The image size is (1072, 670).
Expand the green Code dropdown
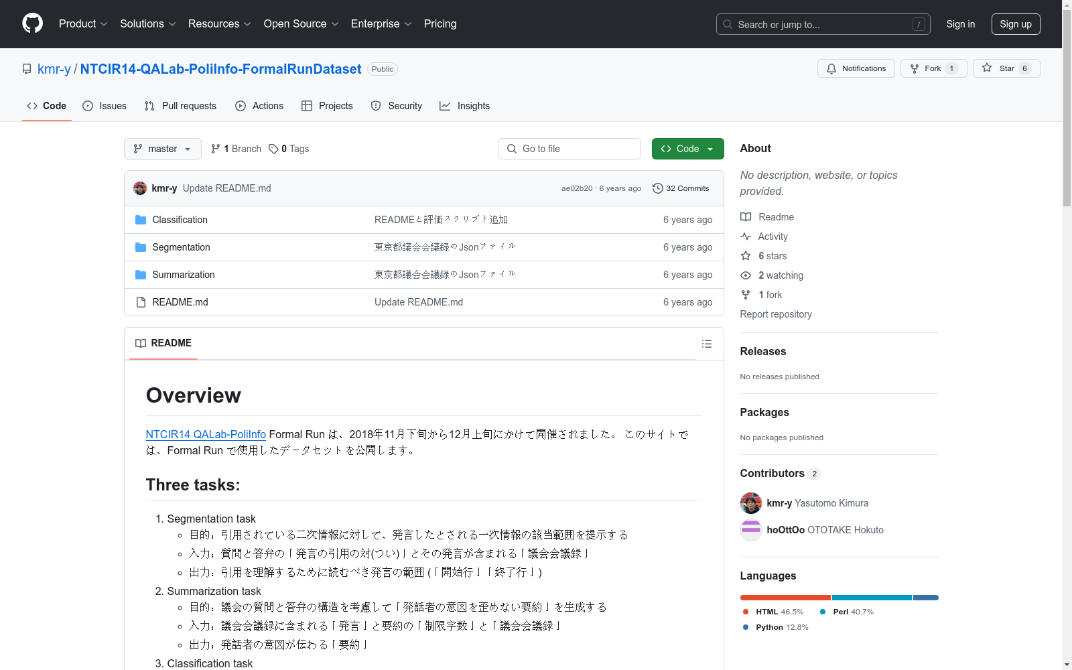click(687, 149)
